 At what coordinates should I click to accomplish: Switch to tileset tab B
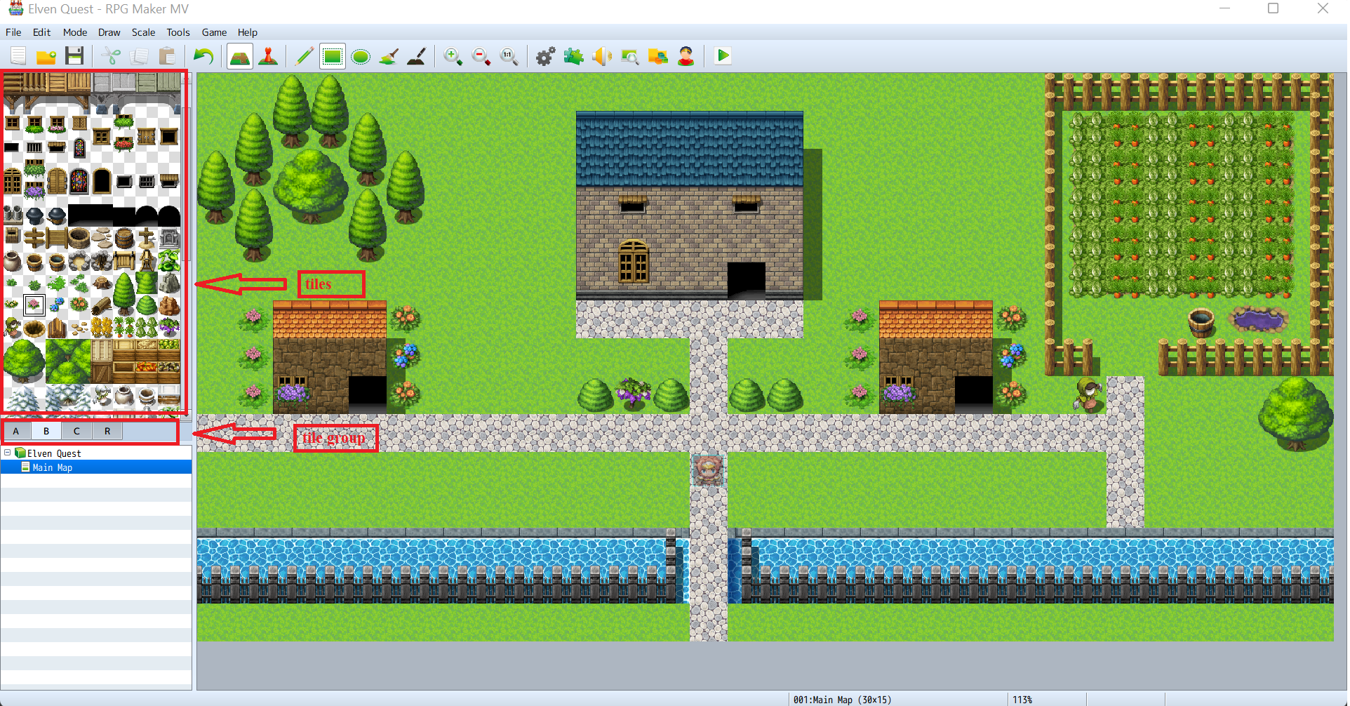tap(46, 431)
